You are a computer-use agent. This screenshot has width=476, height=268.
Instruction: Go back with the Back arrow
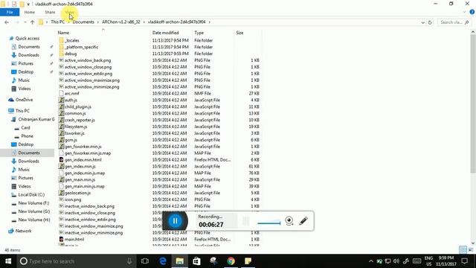7,22
